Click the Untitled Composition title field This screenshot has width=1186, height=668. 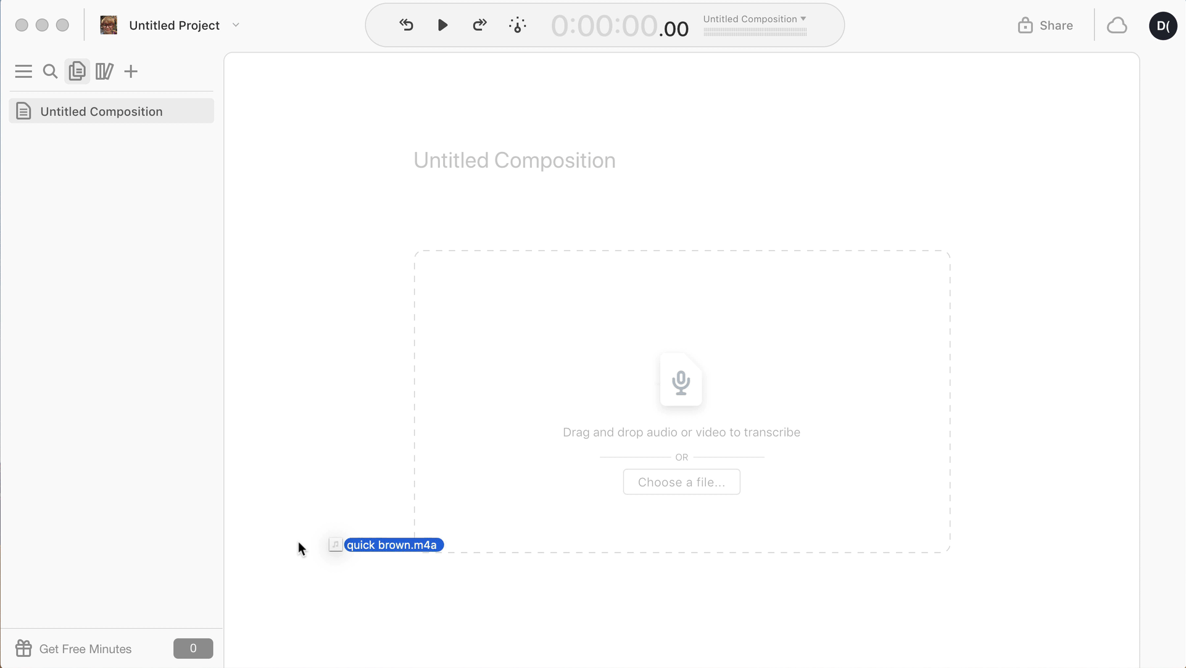coord(514,161)
